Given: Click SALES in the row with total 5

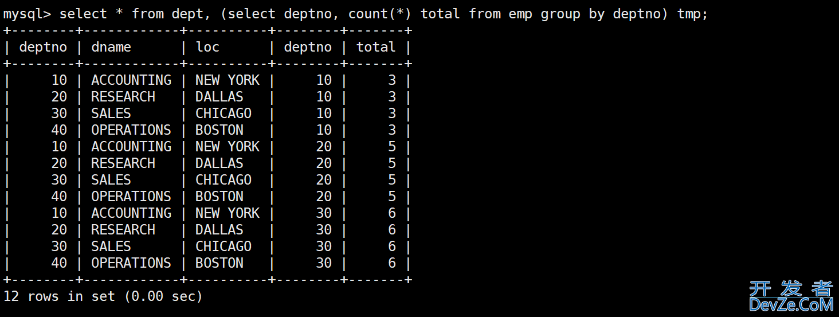Looking at the screenshot, I should (111, 179).
